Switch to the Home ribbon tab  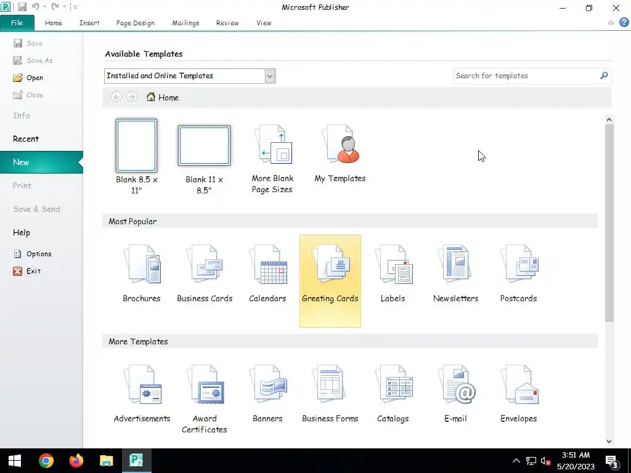[x=54, y=23]
